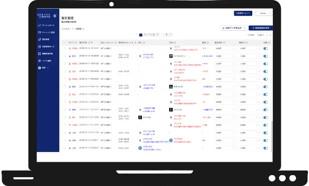
Task: Tick the checkbox of the AP #106 row
Action: [x=64, y=109]
